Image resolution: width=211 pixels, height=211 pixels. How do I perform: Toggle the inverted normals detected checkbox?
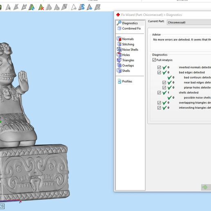pos(159,67)
